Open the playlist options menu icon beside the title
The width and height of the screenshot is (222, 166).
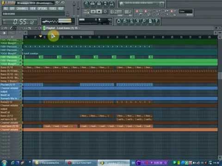click(44, 28)
